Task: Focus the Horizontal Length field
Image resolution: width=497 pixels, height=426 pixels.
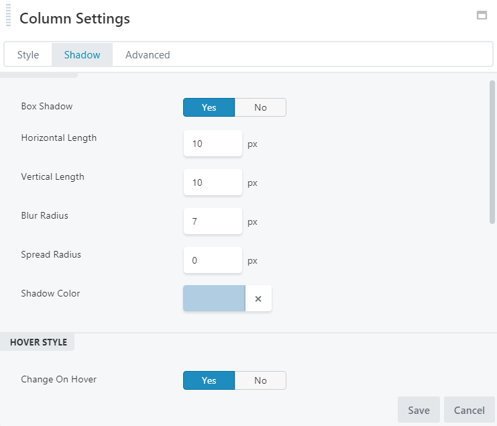Action: 213,144
